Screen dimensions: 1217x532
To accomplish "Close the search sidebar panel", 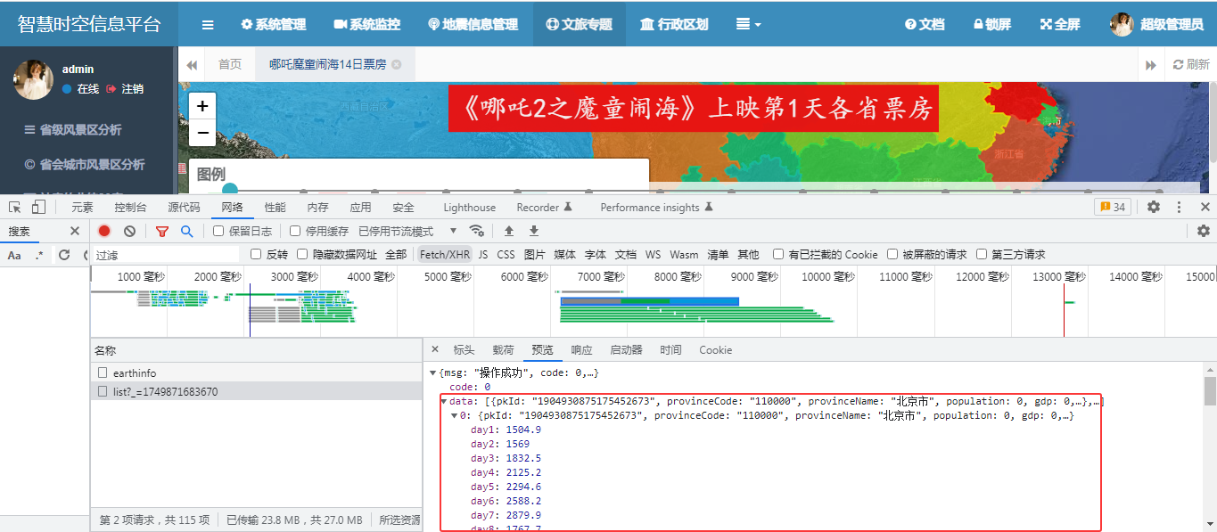I will coord(75,231).
